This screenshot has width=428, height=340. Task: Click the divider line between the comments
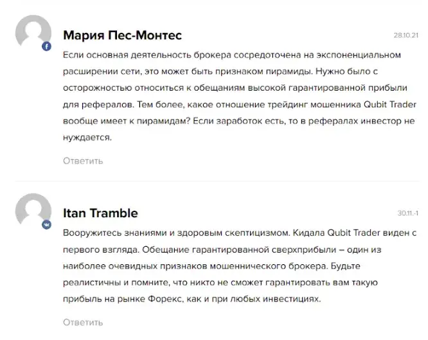(217, 181)
